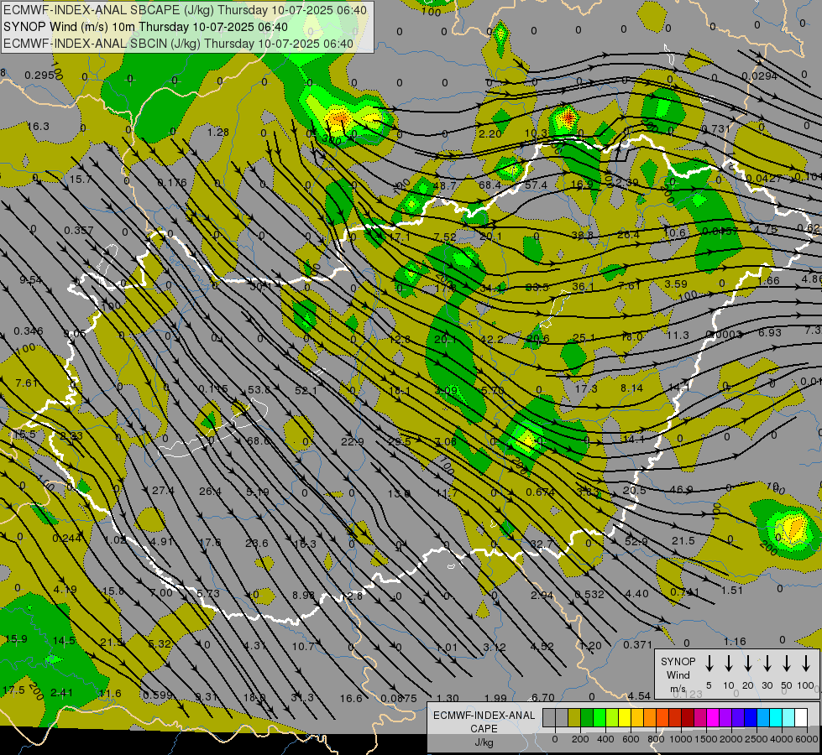Click the map value 68.4

point(490,185)
